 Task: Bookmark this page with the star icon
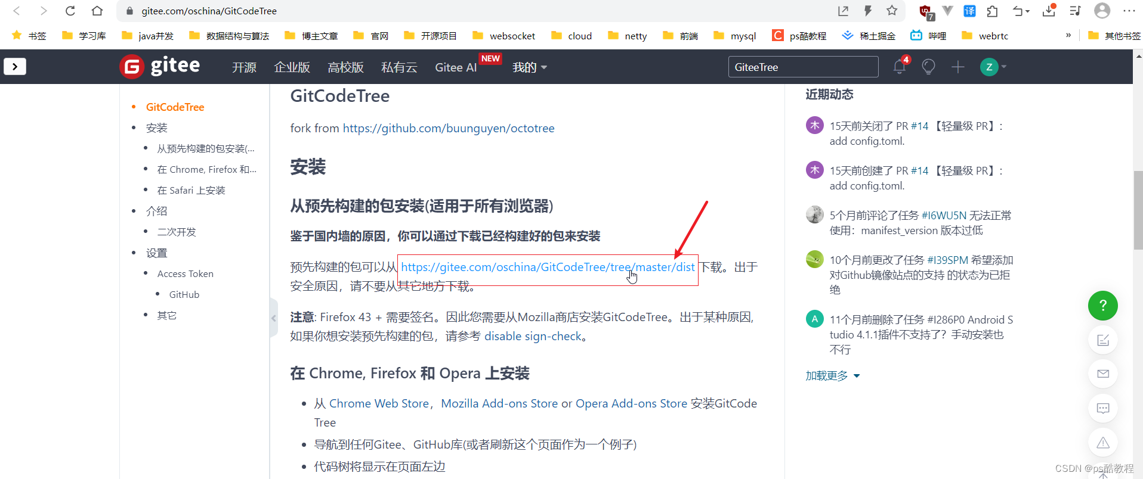click(x=892, y=11)
